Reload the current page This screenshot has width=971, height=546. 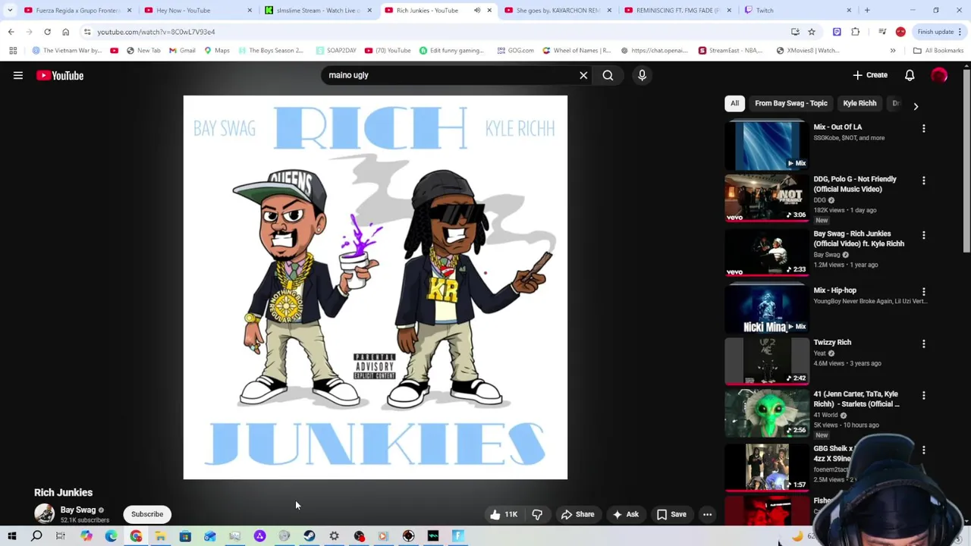47,32
